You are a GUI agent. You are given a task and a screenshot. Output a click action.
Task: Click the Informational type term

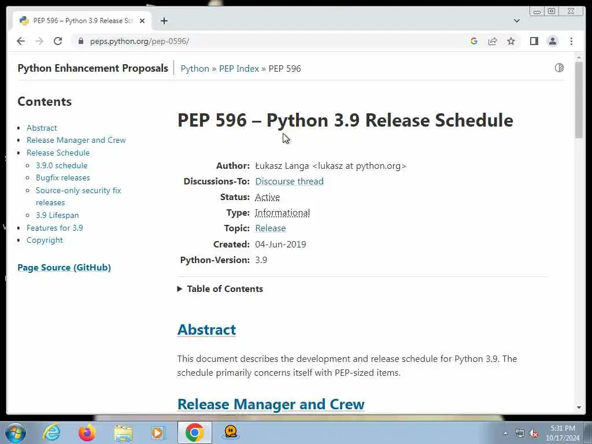282,213
